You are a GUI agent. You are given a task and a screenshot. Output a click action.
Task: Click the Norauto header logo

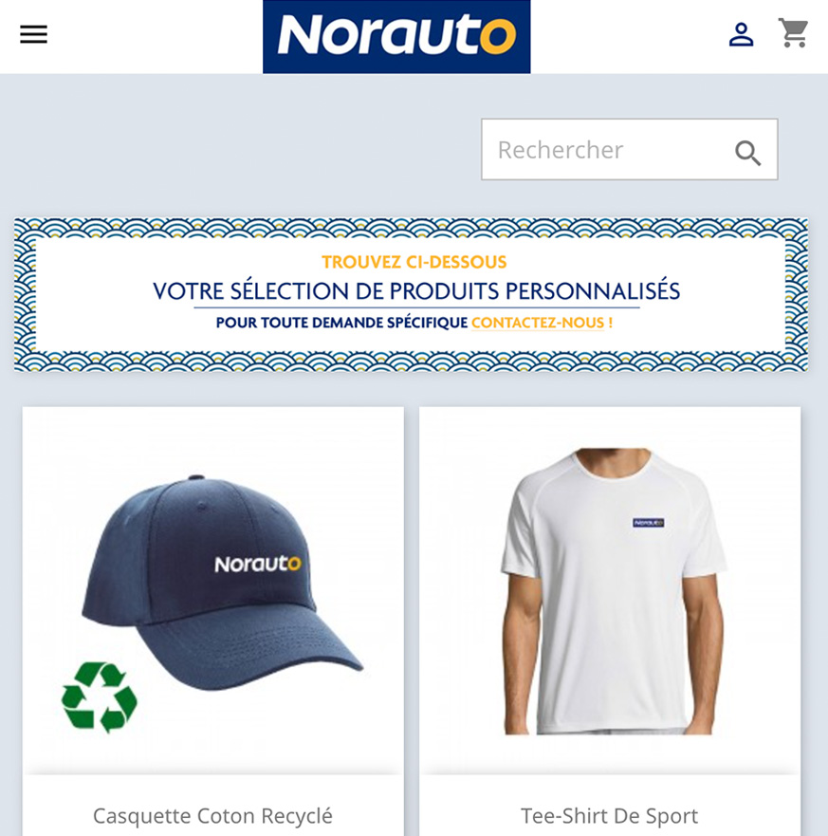tap(396, 36)
